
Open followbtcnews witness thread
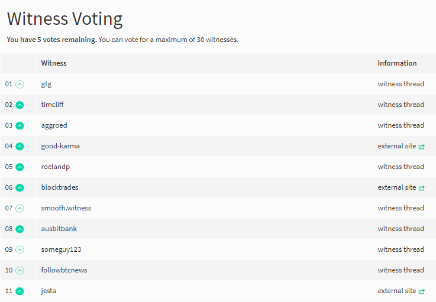coord(401,270)
